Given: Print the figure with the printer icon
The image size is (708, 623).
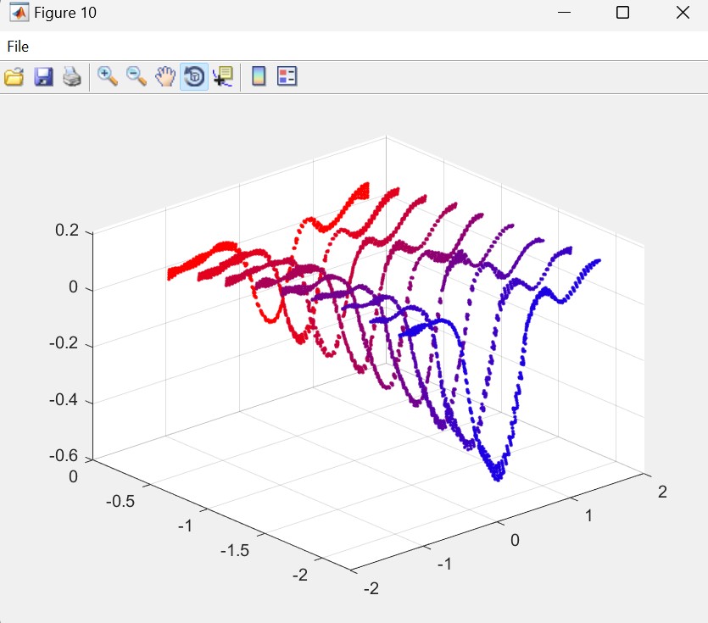Looking at the screenshot, I should pos(72,77).
